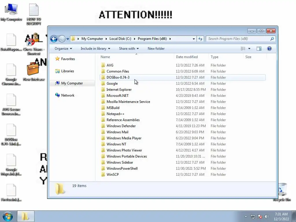Click the Forward navigation arrow in Explorer
The image size is (296, 222).
click(62, 39)
